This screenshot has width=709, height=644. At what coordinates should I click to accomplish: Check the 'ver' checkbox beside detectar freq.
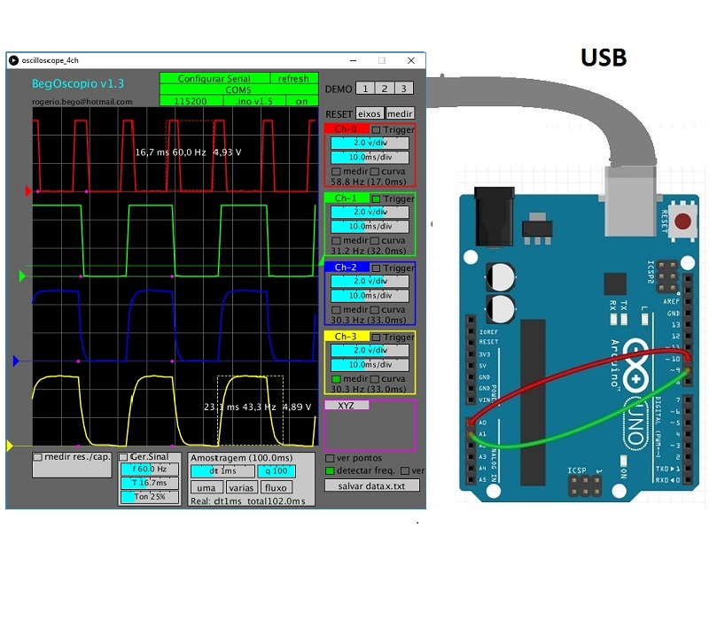tap(405, 471)
